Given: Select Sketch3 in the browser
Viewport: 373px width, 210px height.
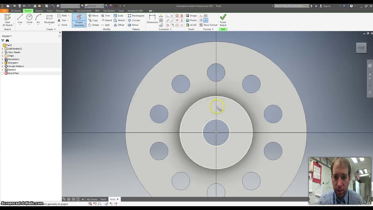Looking at the screenshot, I should point(12,70).
